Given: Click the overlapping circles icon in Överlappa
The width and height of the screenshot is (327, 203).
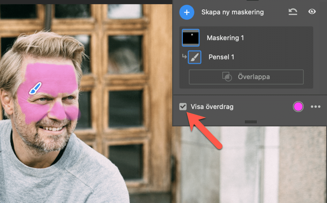Looking at the screenshot, I should tap(227, 77).
